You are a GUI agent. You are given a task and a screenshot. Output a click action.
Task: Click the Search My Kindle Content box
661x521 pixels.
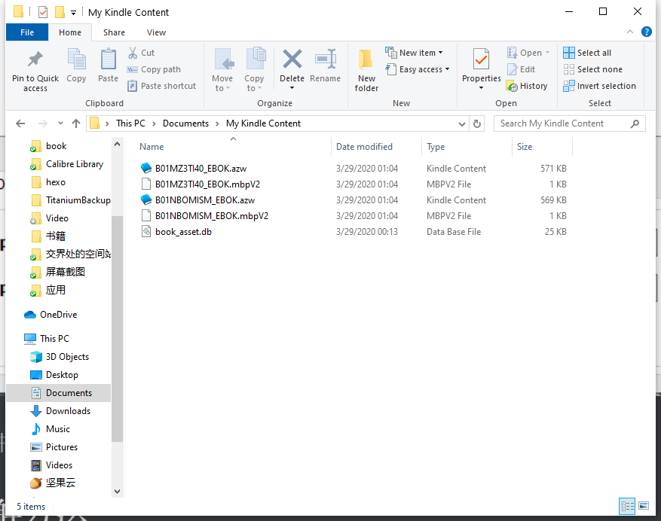569,123
